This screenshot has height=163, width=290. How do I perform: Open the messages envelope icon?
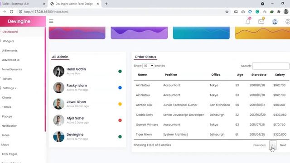click(261, 21)
